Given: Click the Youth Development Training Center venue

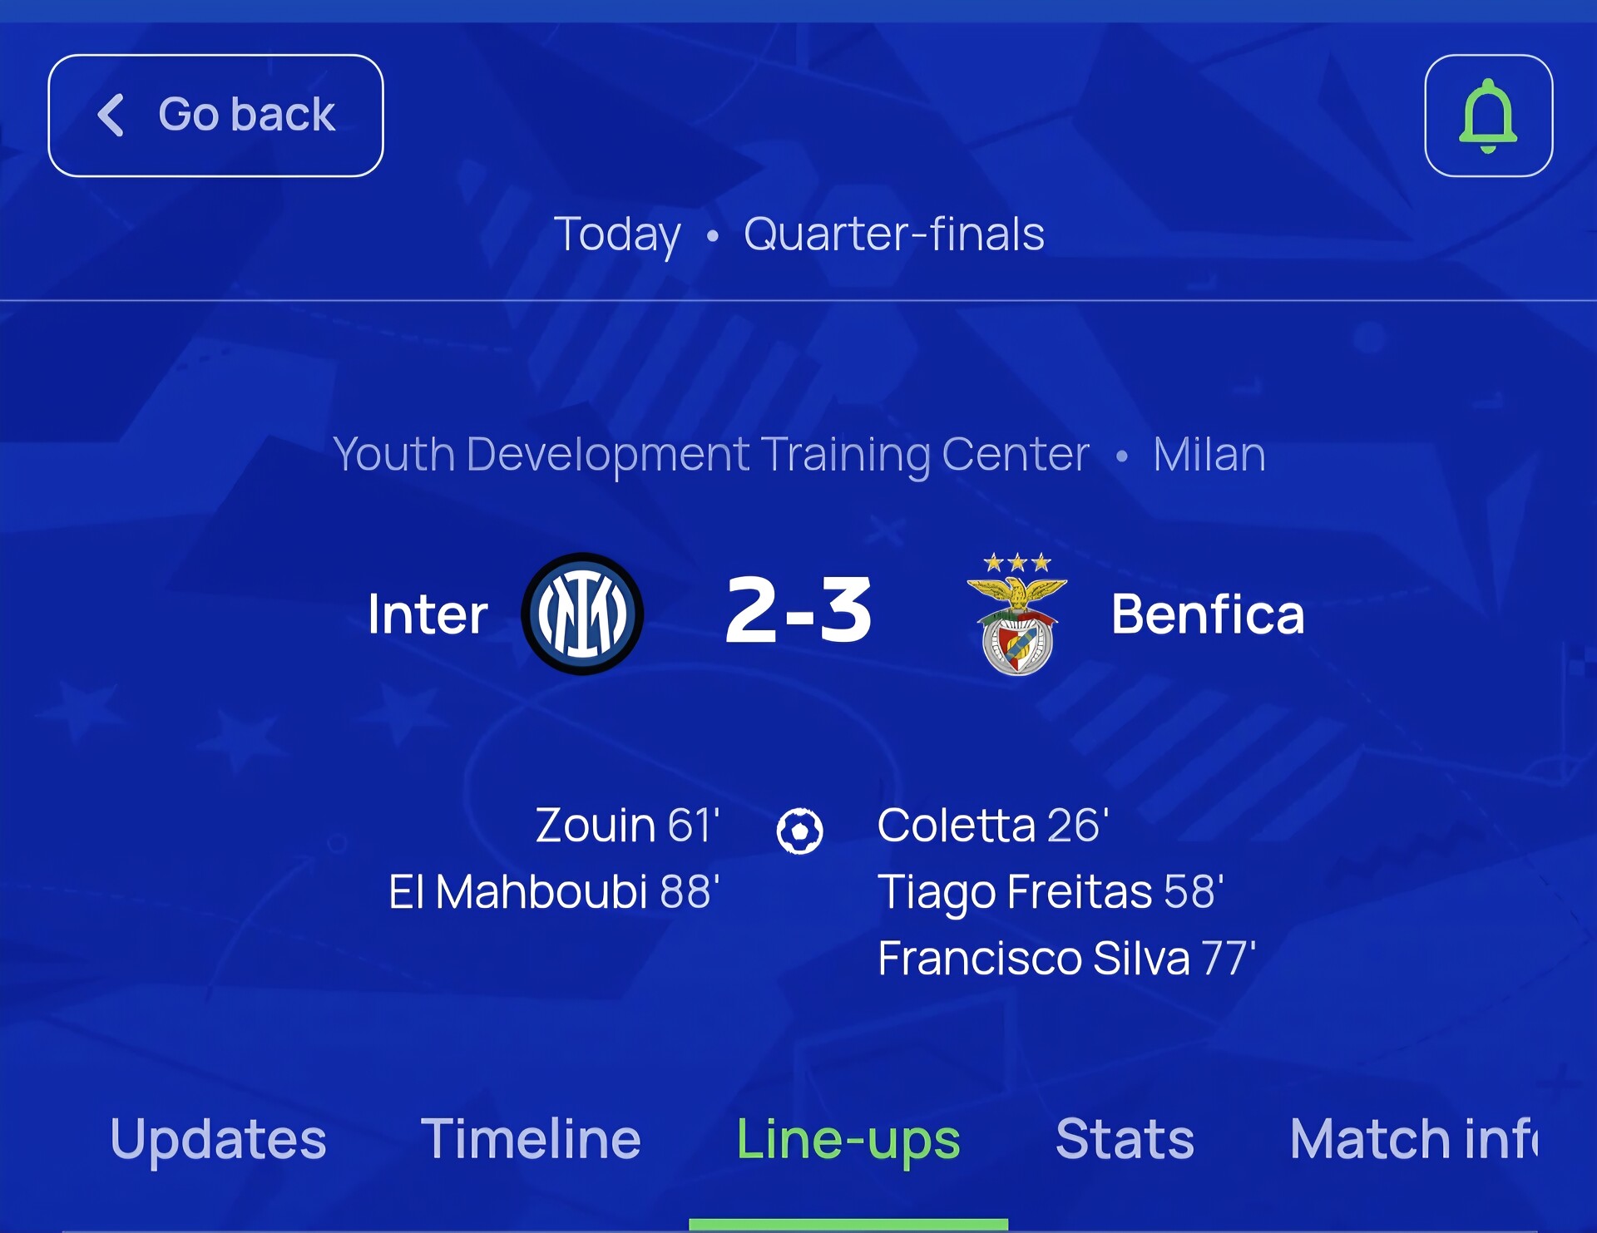Looking at the screenshot, I should [x=711, y=455].
